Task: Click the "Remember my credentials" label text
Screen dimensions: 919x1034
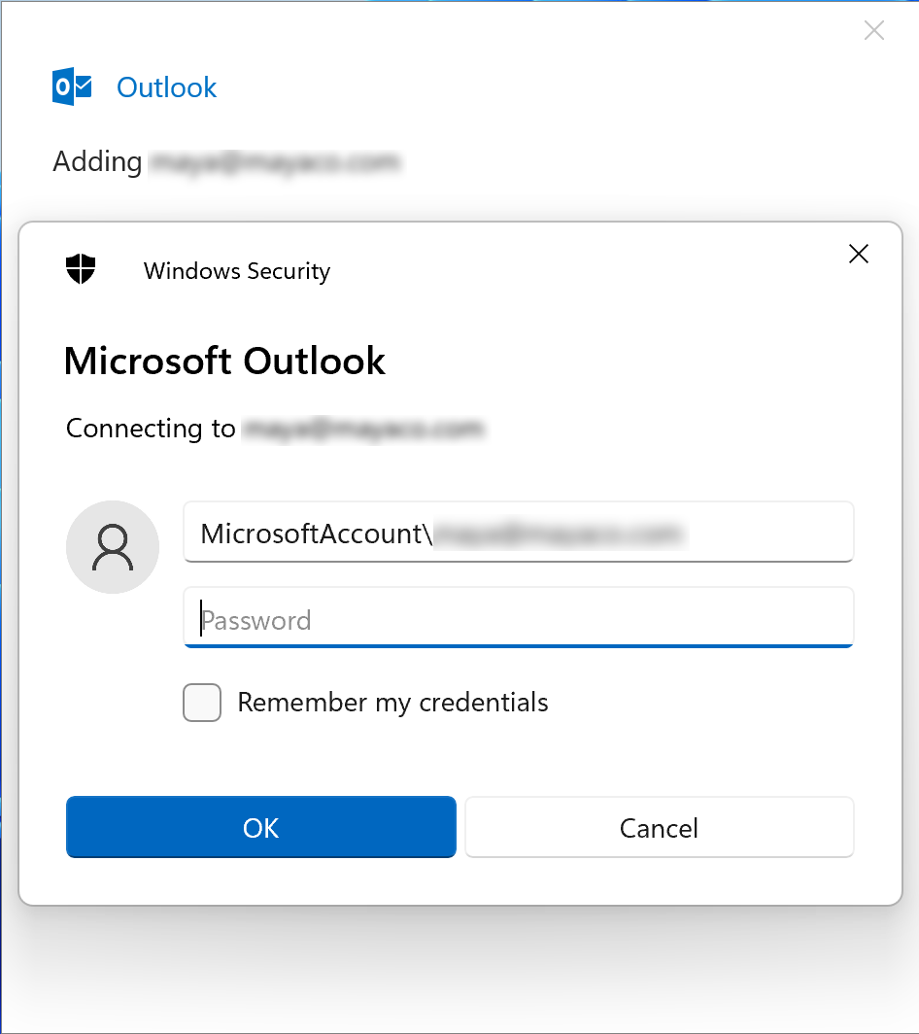Action: click(392, 703)
